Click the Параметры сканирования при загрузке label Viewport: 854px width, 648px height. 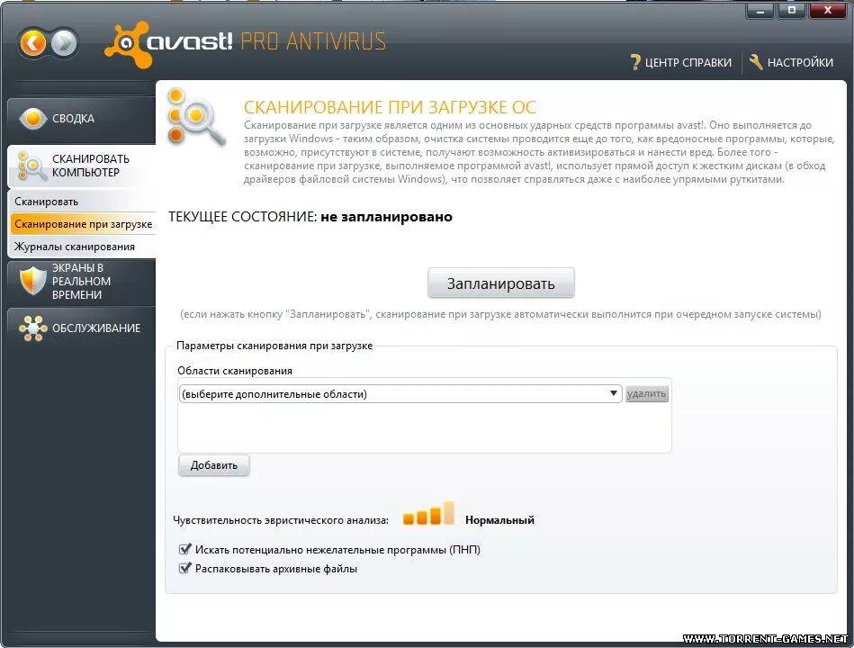click(x=274, y=346)
